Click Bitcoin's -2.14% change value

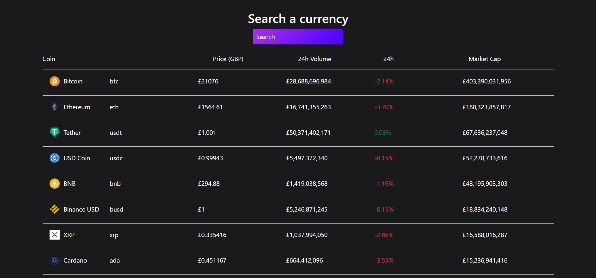tap(384, 81)
